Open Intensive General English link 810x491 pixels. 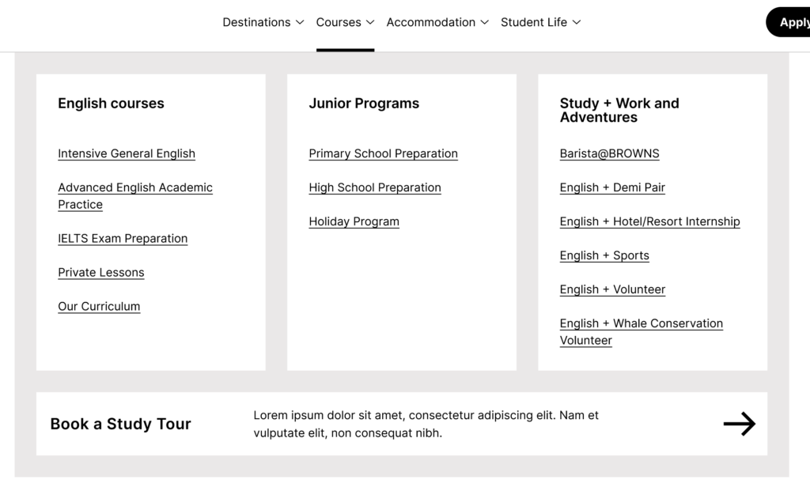coord(127,153)
